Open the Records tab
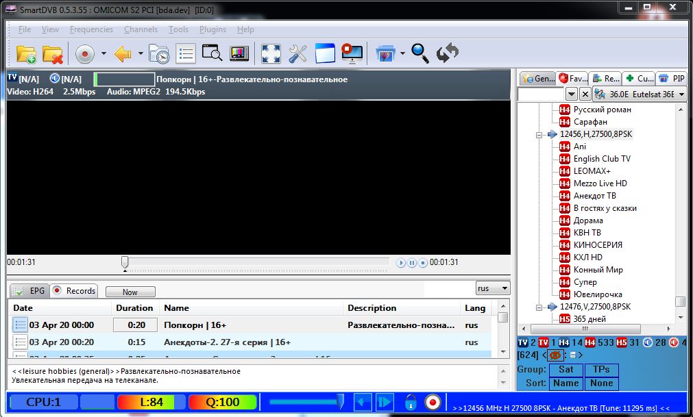The image size is (693, 417). (x=74, y=291)
